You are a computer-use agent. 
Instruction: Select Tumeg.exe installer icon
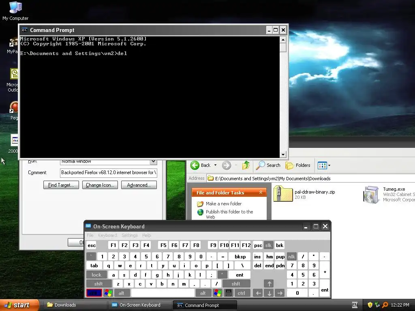[371, 195]
